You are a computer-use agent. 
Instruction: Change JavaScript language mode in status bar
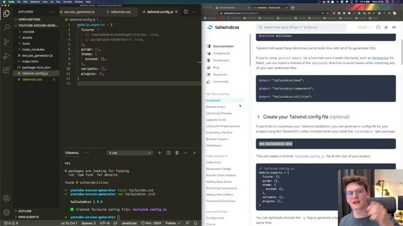pos(129,223)
